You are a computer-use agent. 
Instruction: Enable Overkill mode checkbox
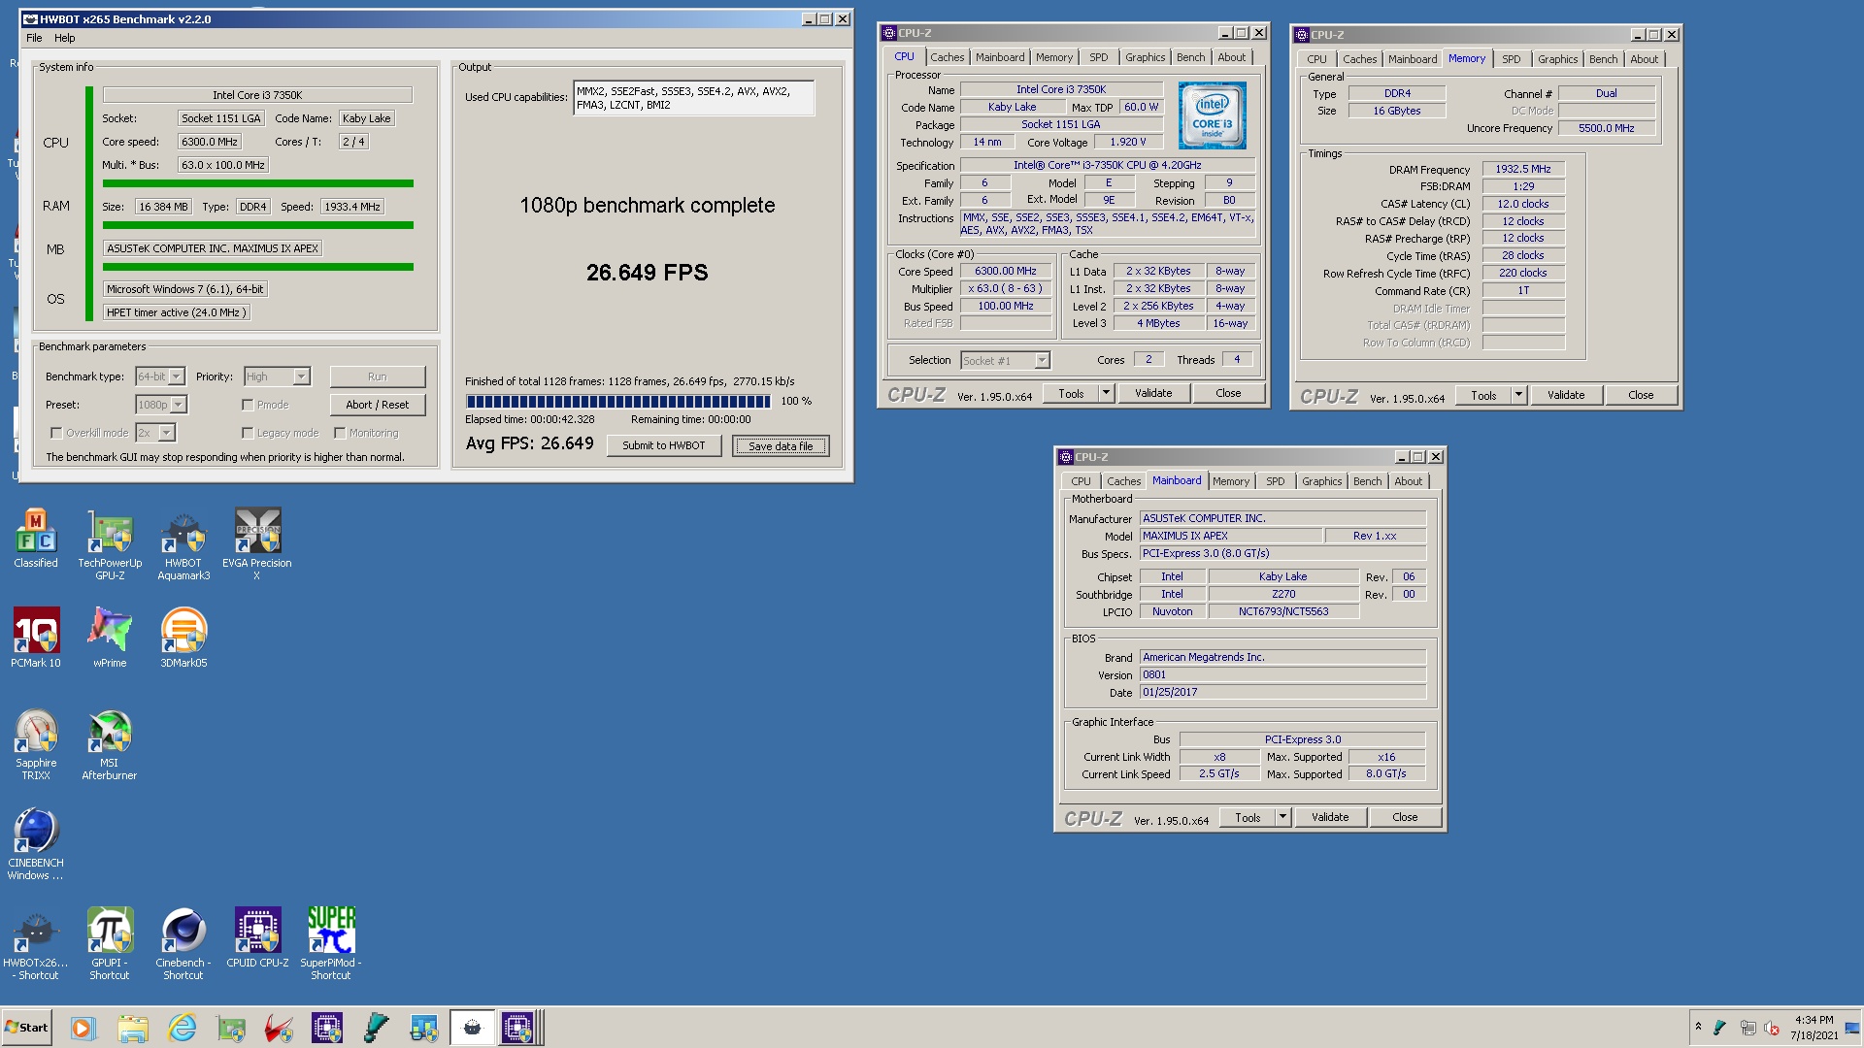(x=56, y=433)
